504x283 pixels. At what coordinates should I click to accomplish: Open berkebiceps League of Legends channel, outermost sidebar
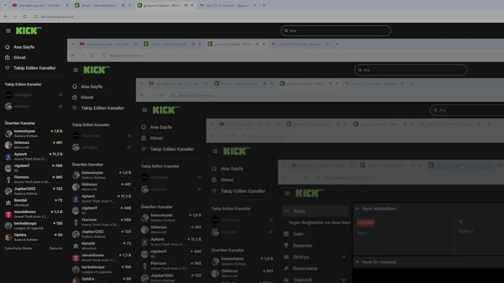click(33, 226)
